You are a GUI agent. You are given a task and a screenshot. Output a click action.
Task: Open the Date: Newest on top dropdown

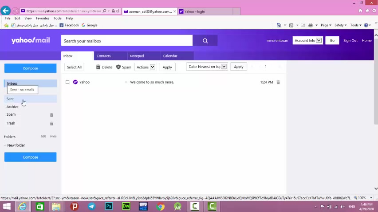207,67
